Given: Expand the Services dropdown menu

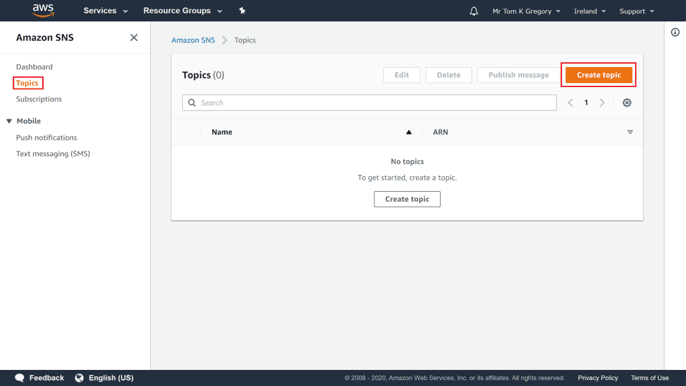Looking at the screenshot, I should [105, 11].
